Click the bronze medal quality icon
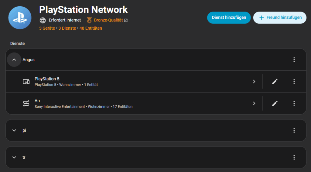The height and width of the screenshot is (172, 311). [89, 20]
